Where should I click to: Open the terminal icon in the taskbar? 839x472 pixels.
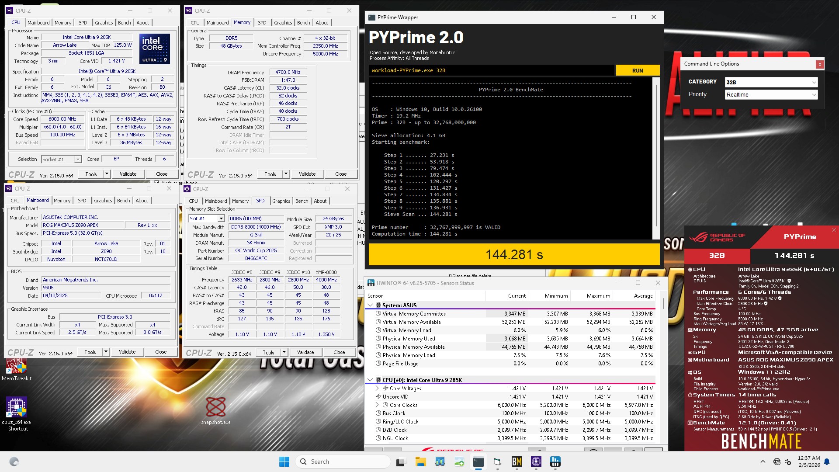pos(478,462)
